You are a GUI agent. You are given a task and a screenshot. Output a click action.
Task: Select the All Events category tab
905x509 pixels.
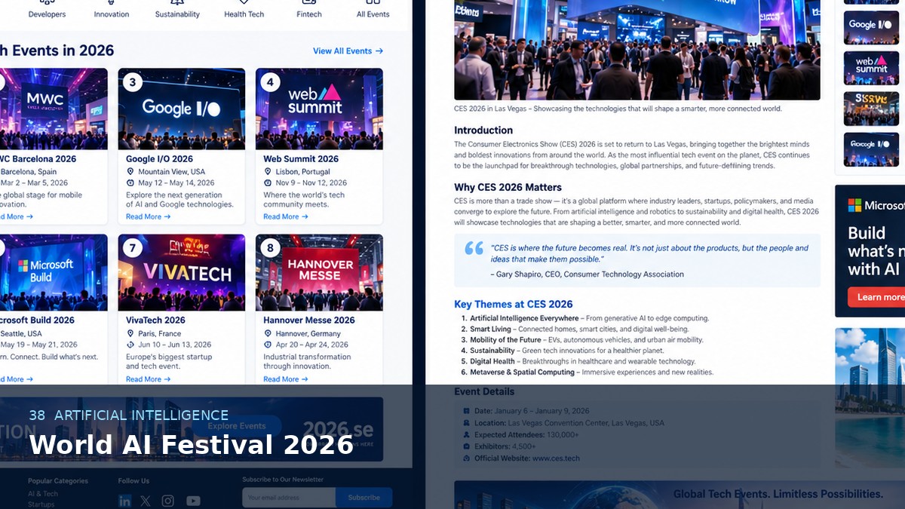373,10
